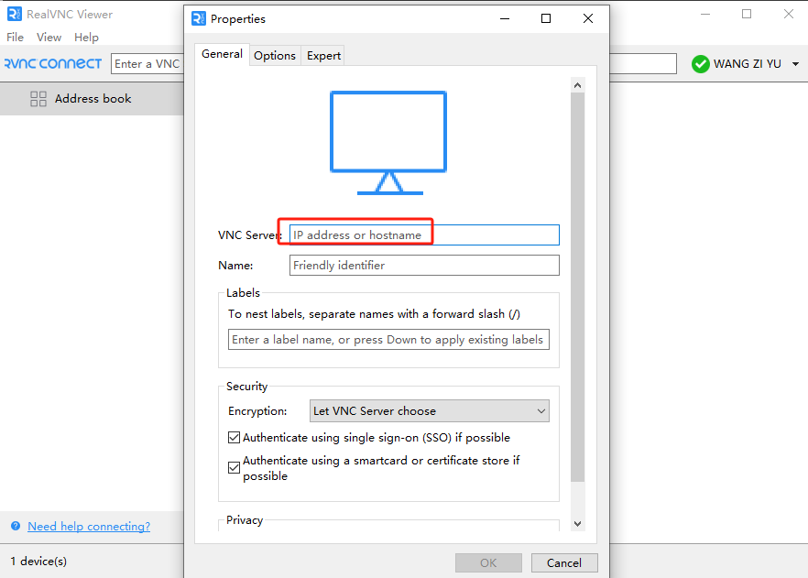
Task: Click the Address book grid icon
Action: click(38, 98)
